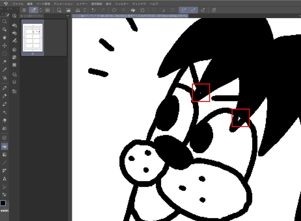Select the Gradient tool
Screen dimensions: 301x221
(x=5, y=155)
